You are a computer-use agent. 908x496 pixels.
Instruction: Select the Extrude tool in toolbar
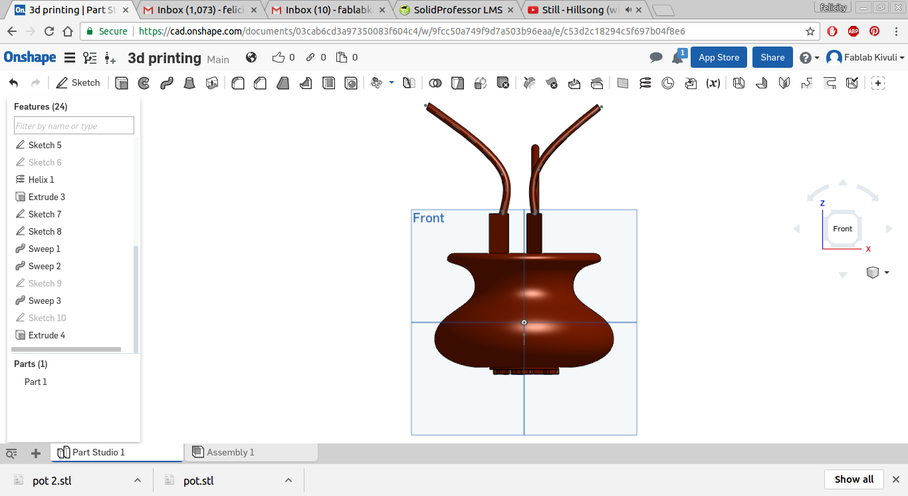pyautogui.click(x=122, y=83)
